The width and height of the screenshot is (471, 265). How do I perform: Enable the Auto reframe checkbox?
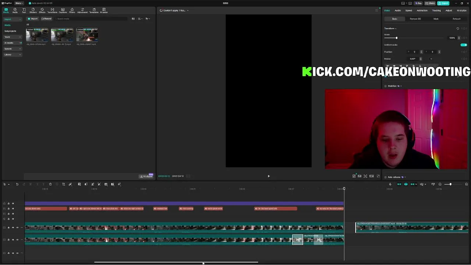coord(386,177)
